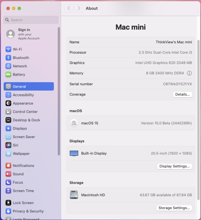The height and width of the screenshot is (220, 201).
Task: Click storage text 43.67 GB available
Action: point(155,195)
